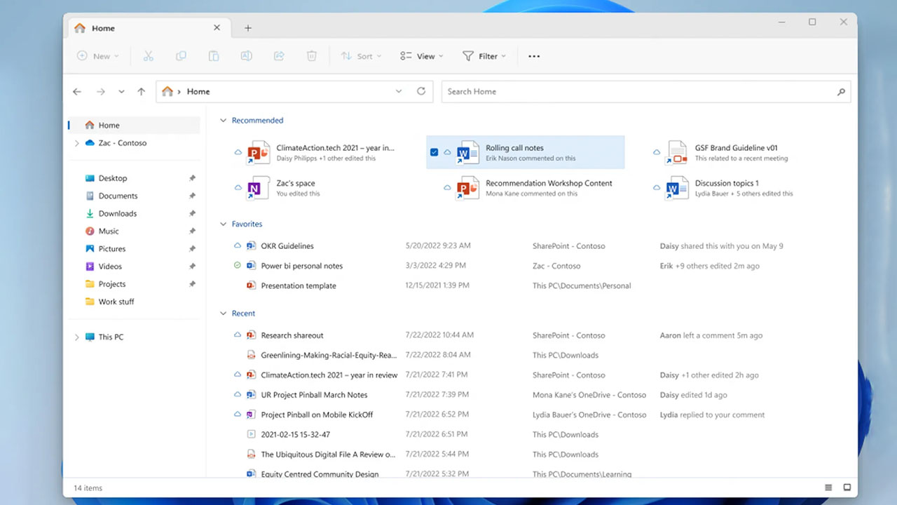
Task: Unpin Desktop using its pin icon
Action: [x=192, y=178]
